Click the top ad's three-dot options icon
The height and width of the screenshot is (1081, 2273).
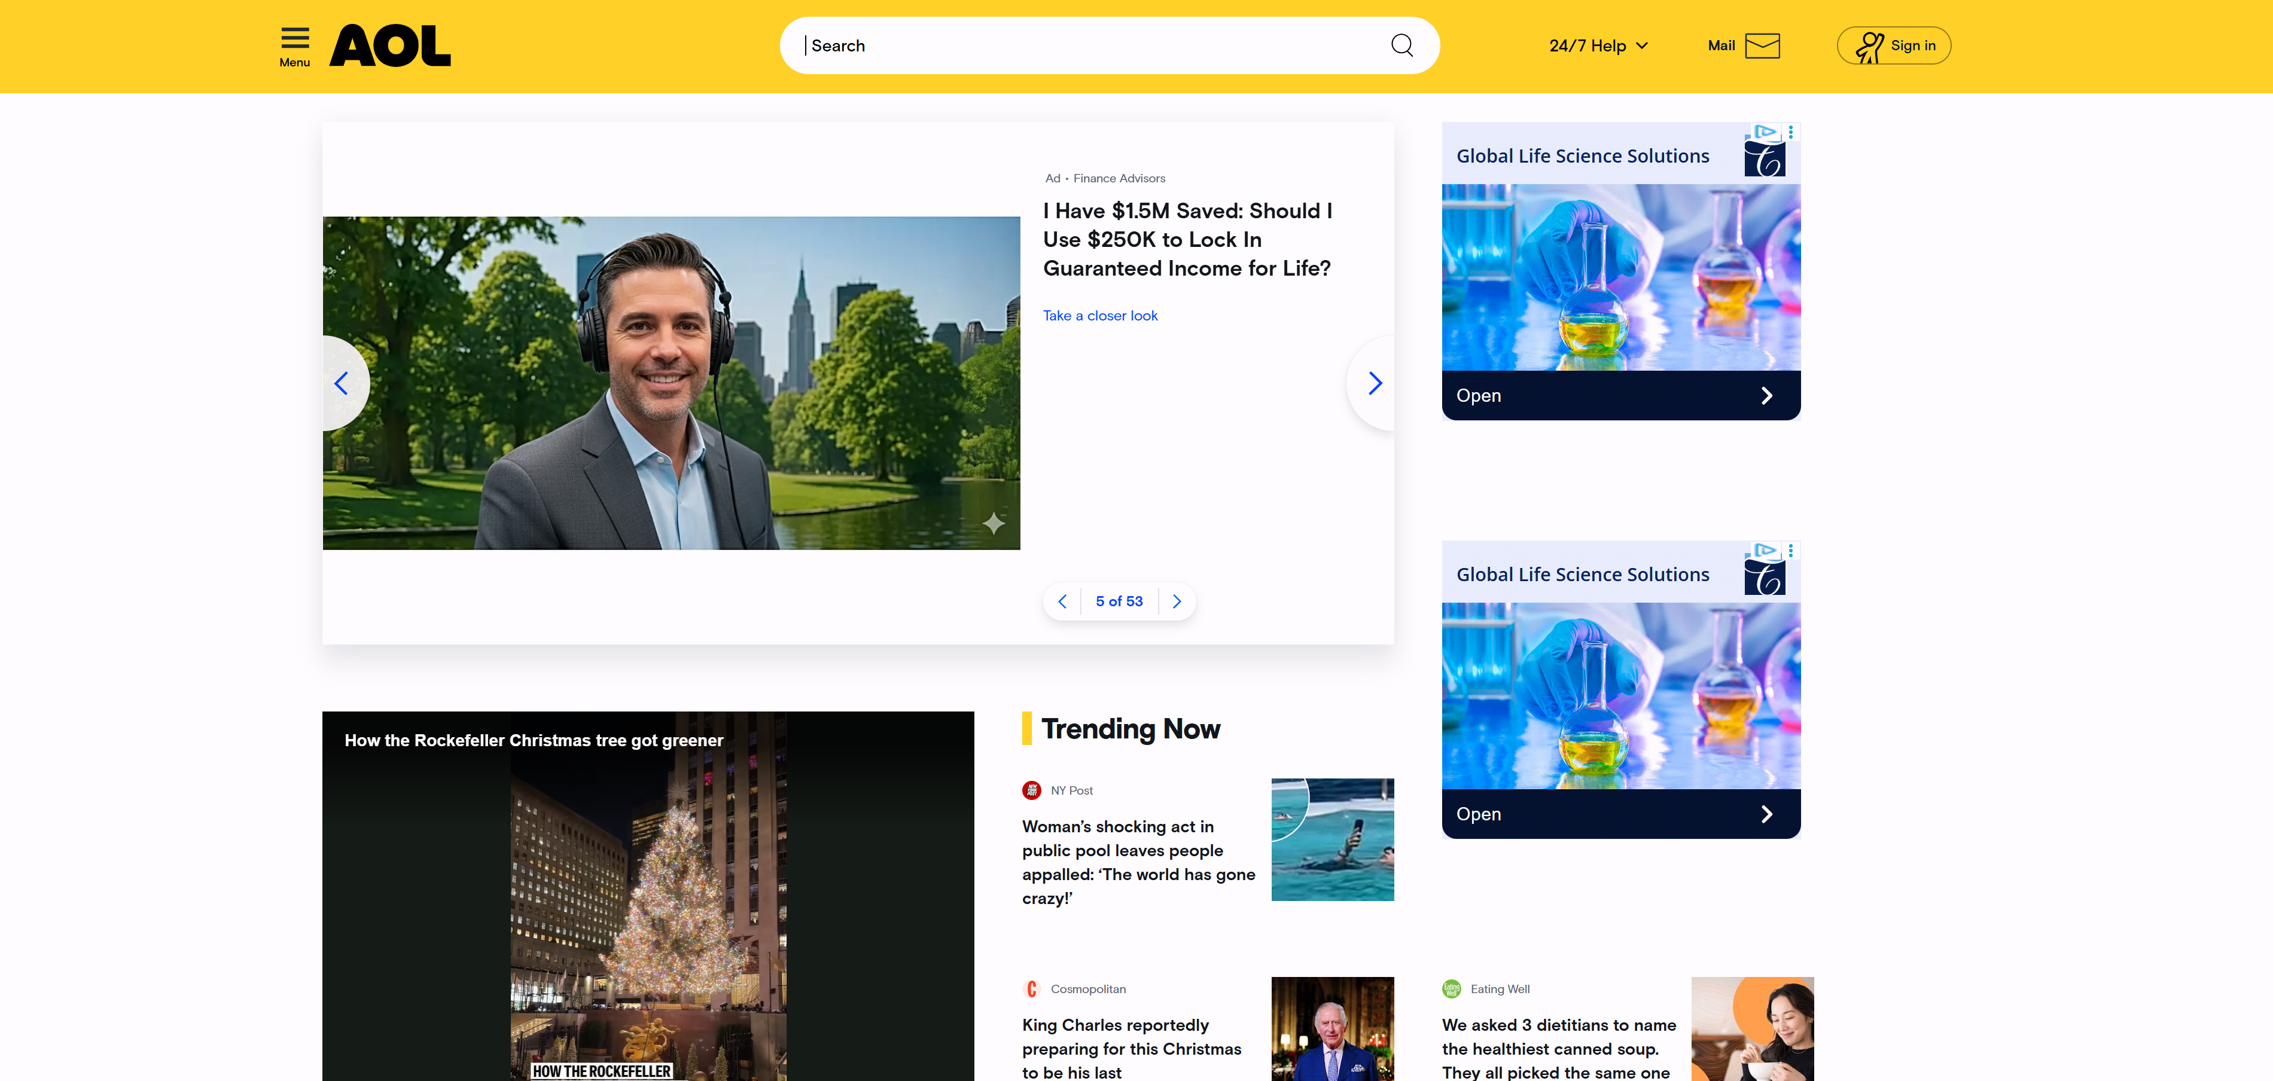(1790, 132)
